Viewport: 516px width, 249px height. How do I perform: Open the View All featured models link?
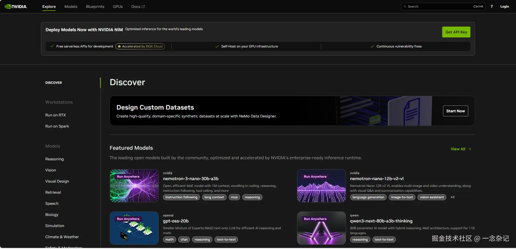tap(461, 149)
